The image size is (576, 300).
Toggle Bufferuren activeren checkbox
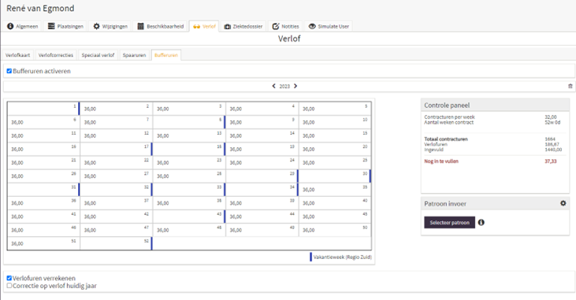click(x=9, y=71)
